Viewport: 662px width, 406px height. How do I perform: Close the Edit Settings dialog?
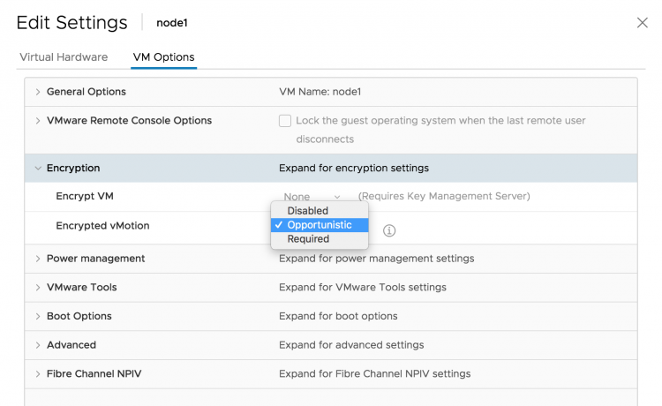[642, 23]
